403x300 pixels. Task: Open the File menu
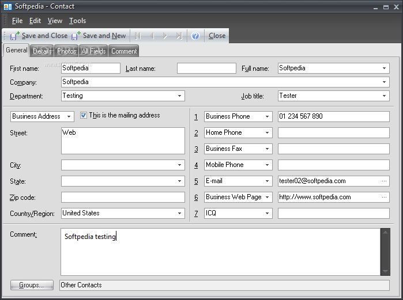click(17, 21)
